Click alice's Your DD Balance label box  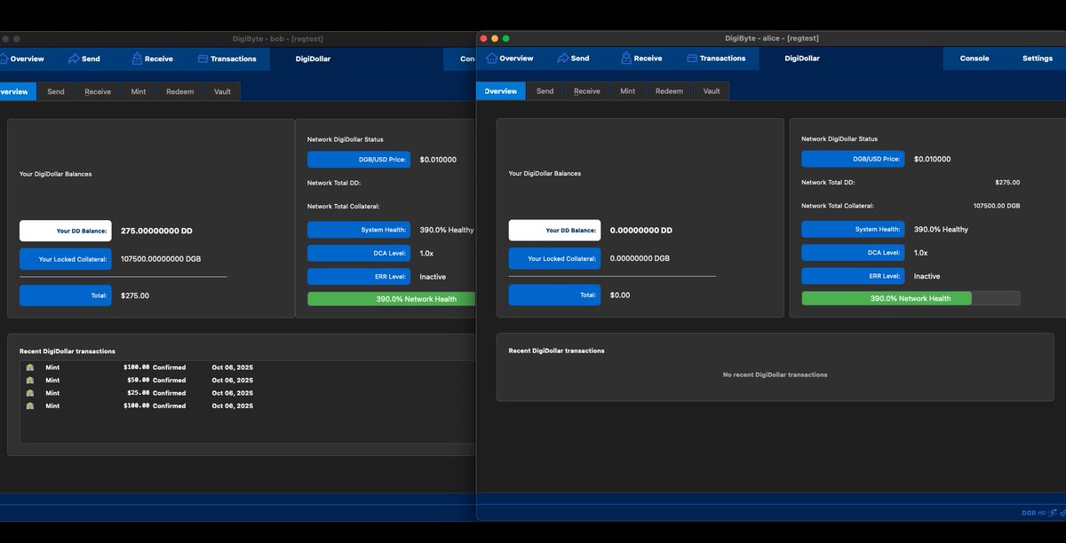554,231
